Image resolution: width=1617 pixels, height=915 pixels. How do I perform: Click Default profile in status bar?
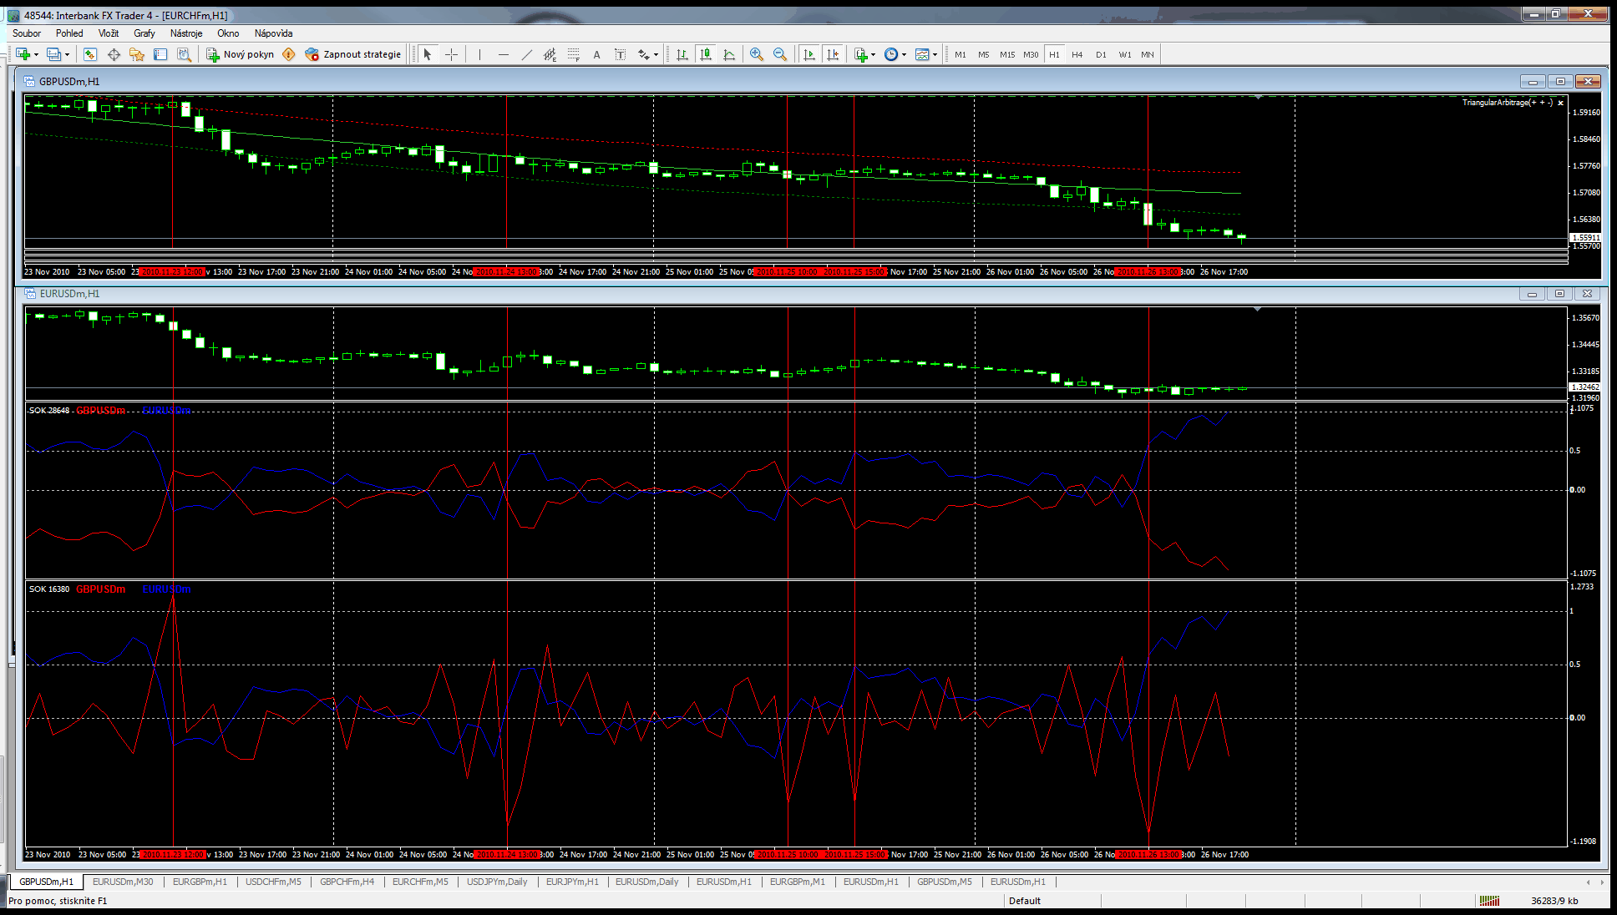pyautogui.click(x=1025, y=901)
